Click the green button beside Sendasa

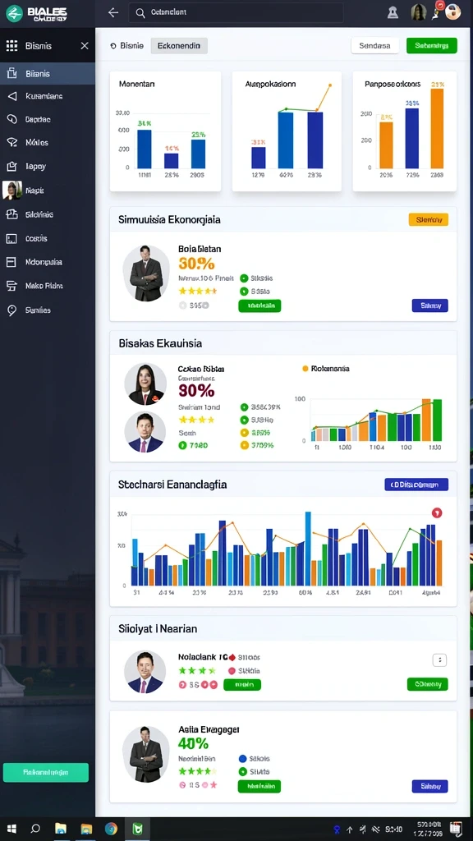pos(432,46)
